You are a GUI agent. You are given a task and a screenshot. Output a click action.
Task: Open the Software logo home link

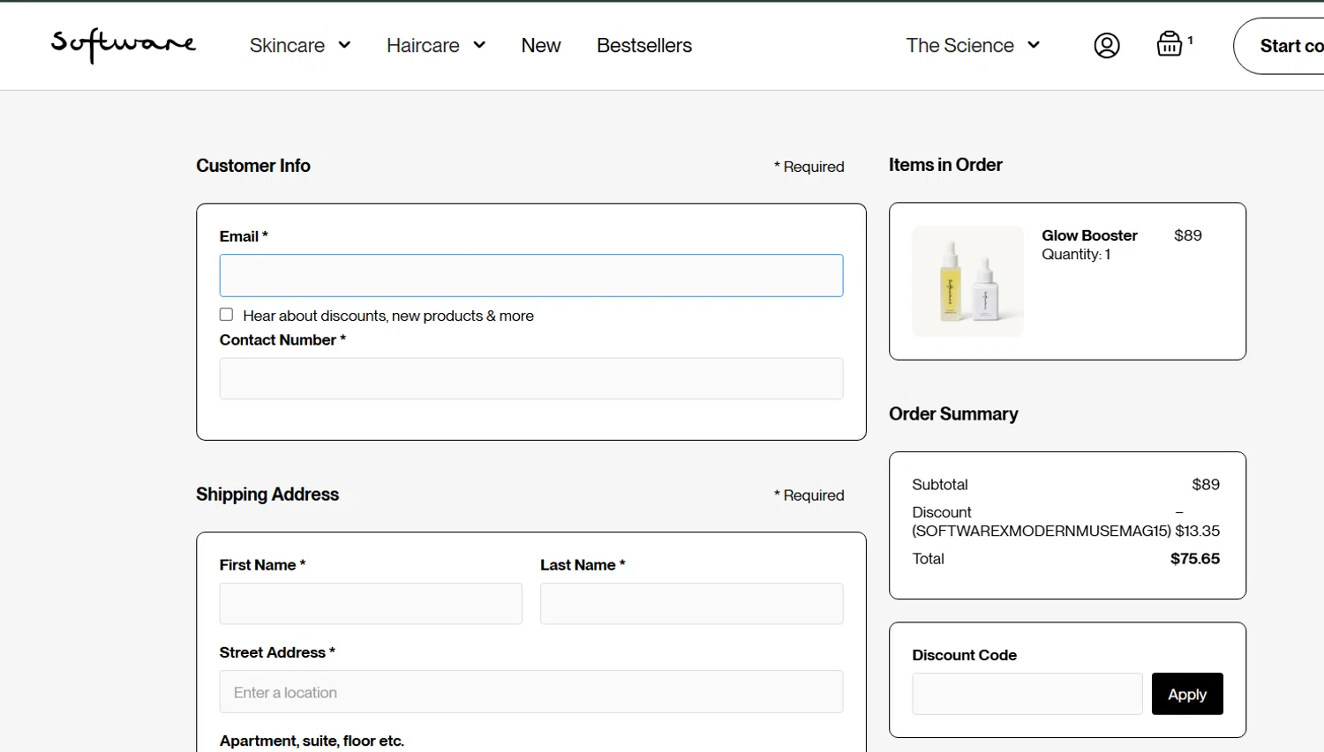(x=124, y=45)
